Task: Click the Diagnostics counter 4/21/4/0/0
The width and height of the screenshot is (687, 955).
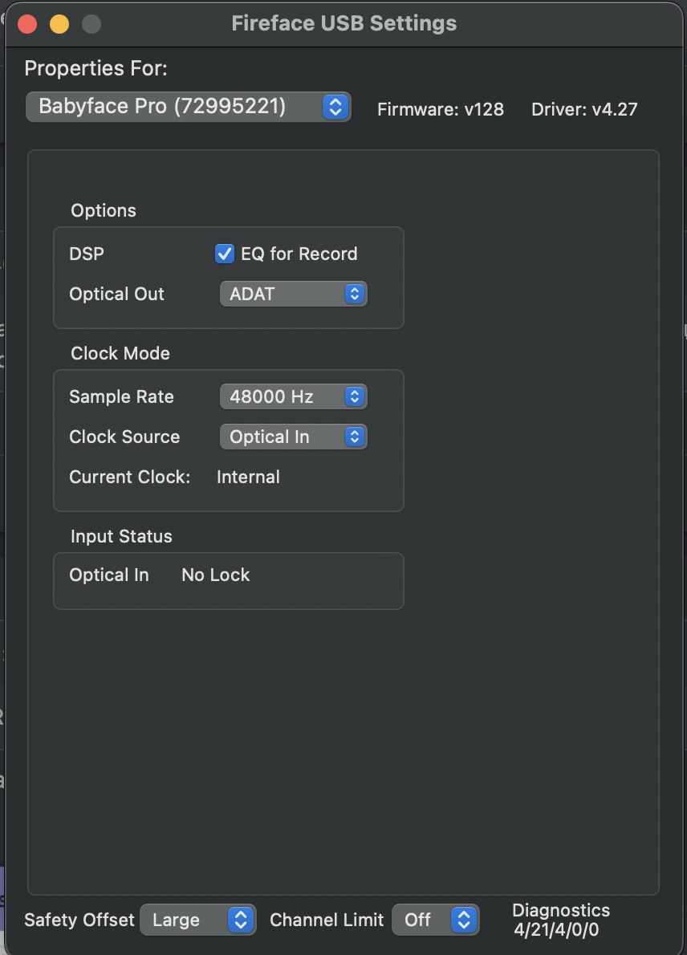Action: coord(560,920)
